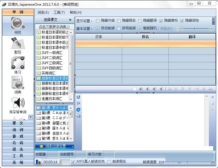This screenshot has height=168, width=218.
Task: Click the clockwise redo icon beside text area
Action: pyautogui.click(x=79, y=109)
